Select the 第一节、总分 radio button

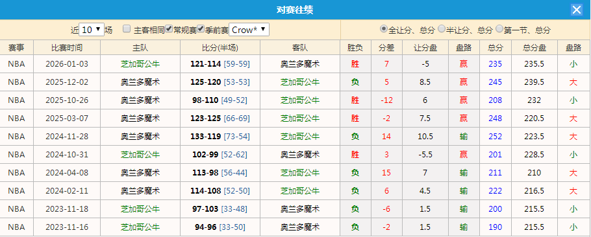(499, 29)
